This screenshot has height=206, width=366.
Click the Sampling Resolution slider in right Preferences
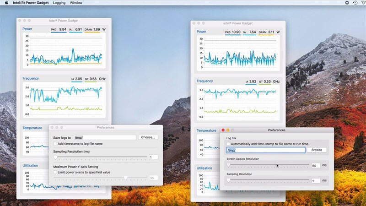click(x=269, y=180)
